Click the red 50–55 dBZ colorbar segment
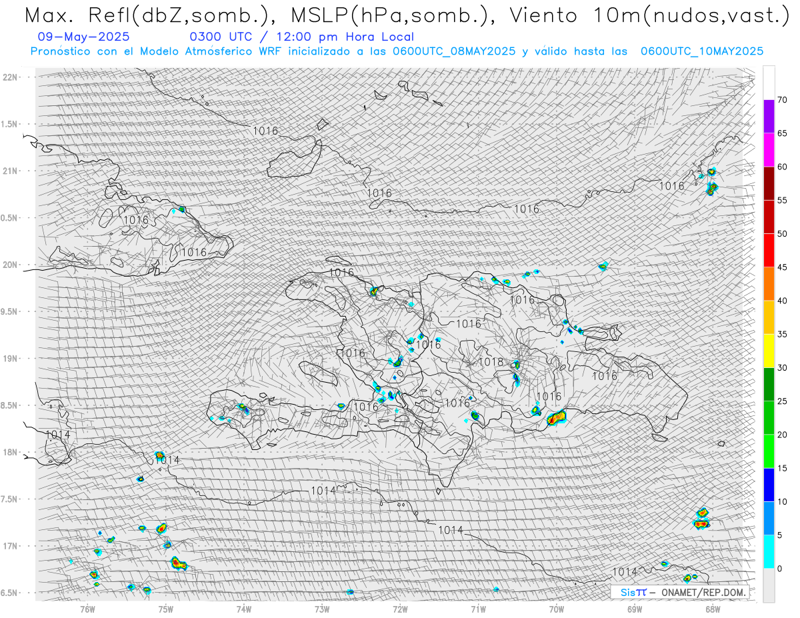This screenshot has height=618, width=800. pyautogui.click(x=769, y=217)
